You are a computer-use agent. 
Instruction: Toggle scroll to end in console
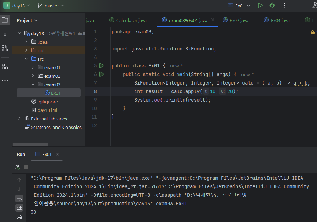[19, 208]
